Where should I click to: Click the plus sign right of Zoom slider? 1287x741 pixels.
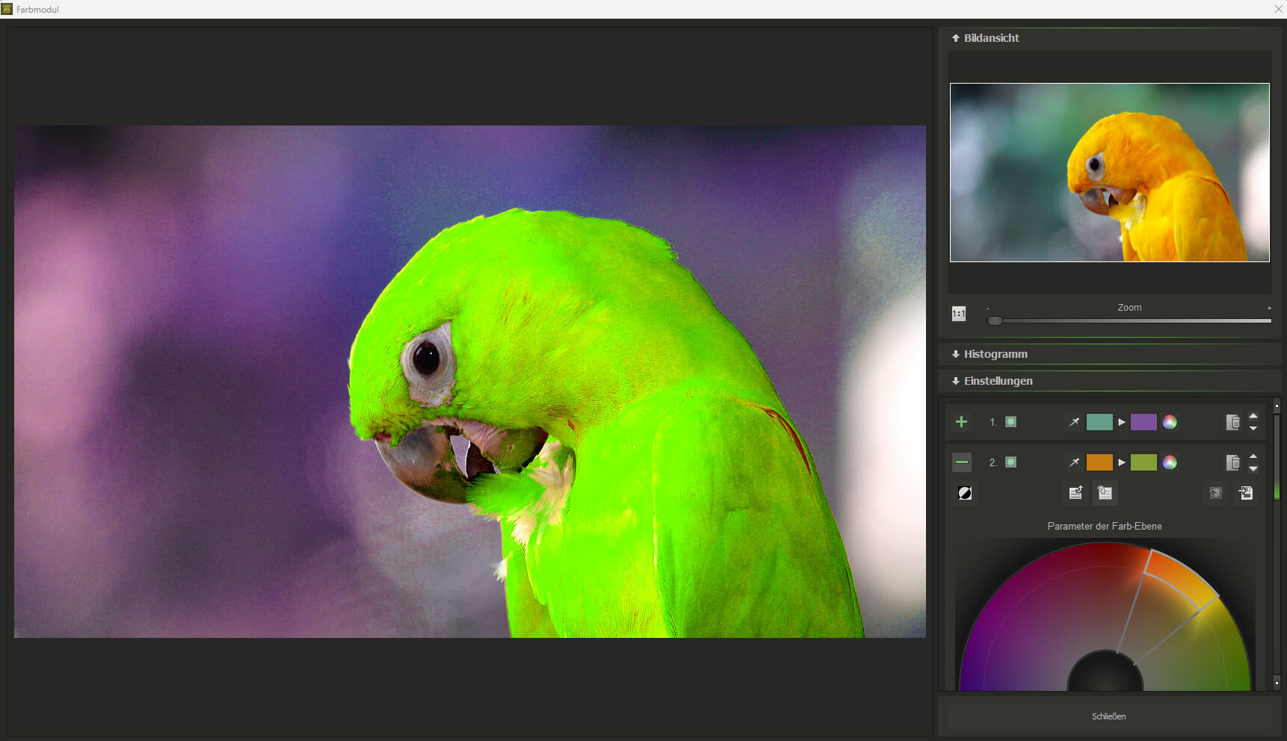pos(1269,309)
